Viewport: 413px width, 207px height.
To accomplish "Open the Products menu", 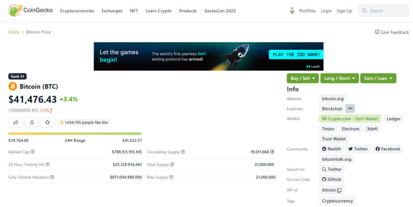I will [x=188, y=11].
